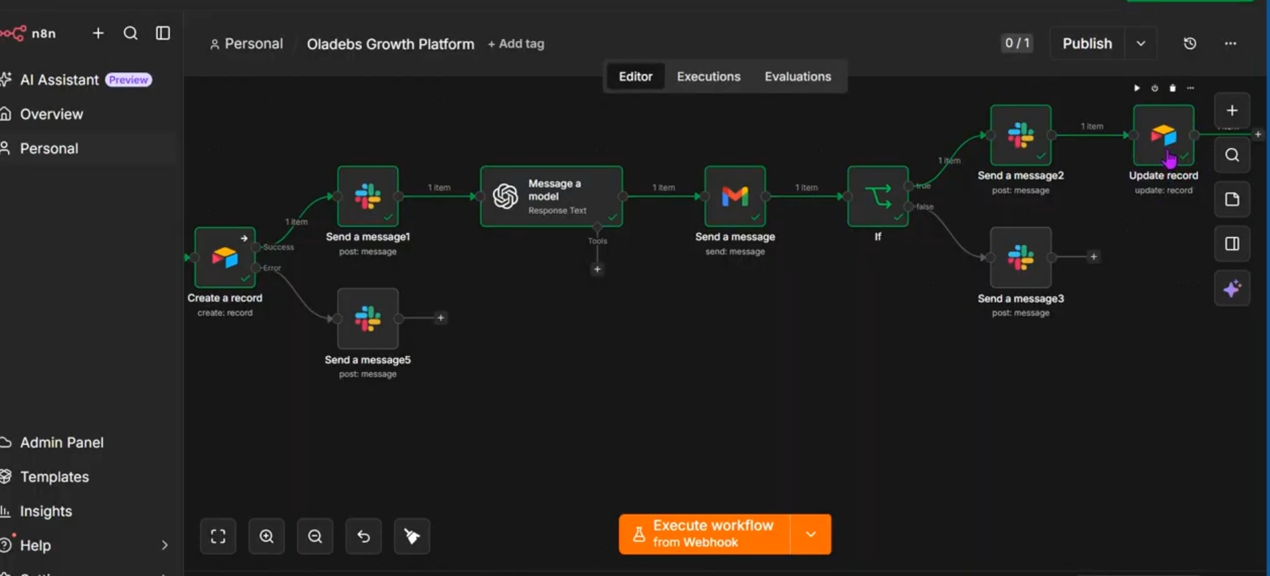Collapse the sidebar with panel icon
The image size is (1270, 576).
163,33
